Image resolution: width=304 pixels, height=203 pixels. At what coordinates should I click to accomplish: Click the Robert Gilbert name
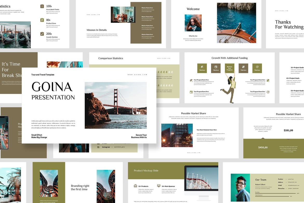[260, 185]
